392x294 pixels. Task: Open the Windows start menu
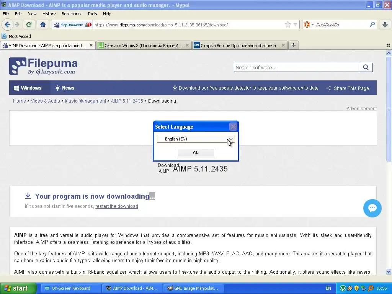pyautogui.click(x=18, y=288)
